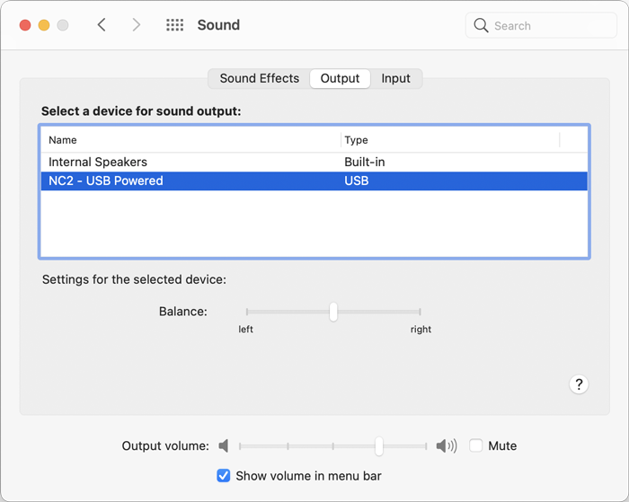This screenshot has height=502, width=629.
Task: Click the low volume speaker icon
Action: [224, 445]
